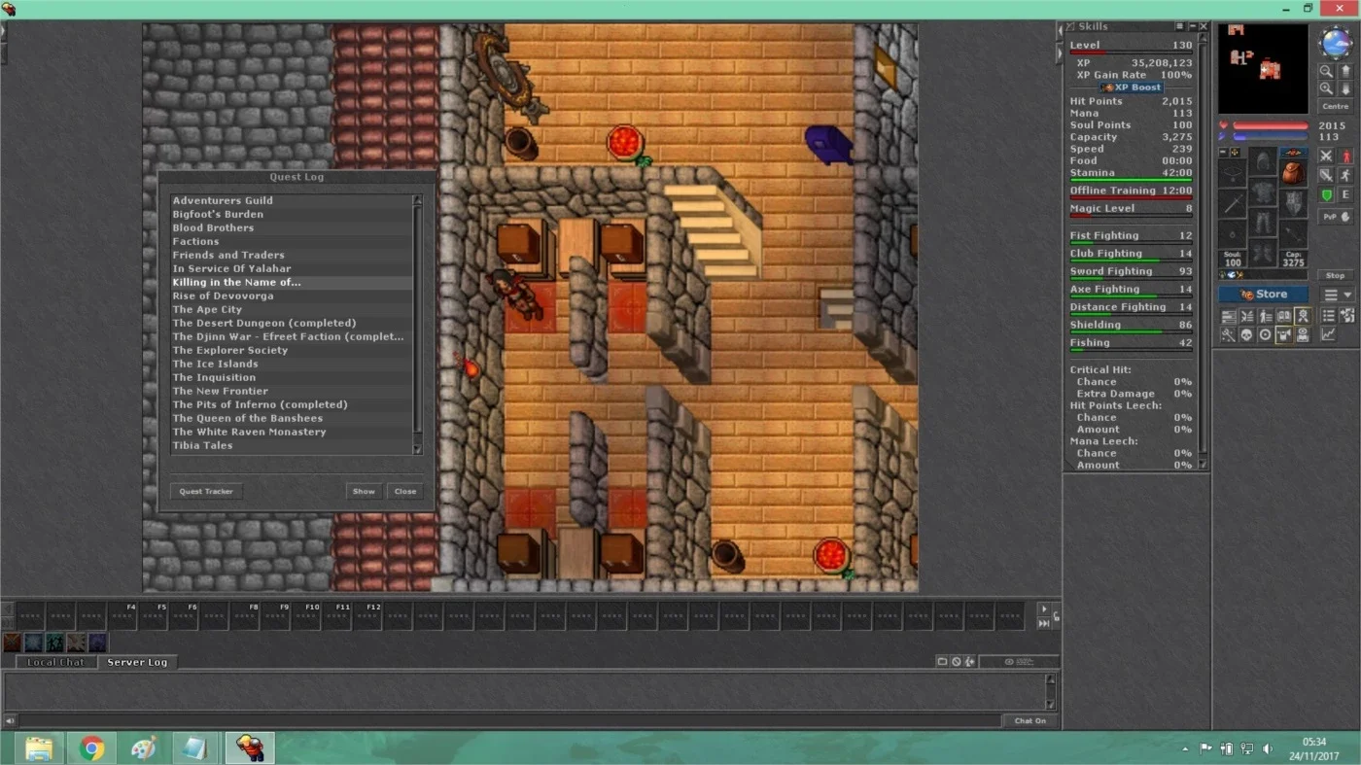This screenshot has height=765, width=1361.
Task: Close the Quest Log dialog
Action: click(405, 492)
